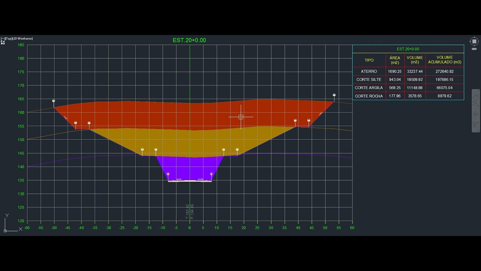
Task: Select the right marker at road platform edge
Action: 212,174
